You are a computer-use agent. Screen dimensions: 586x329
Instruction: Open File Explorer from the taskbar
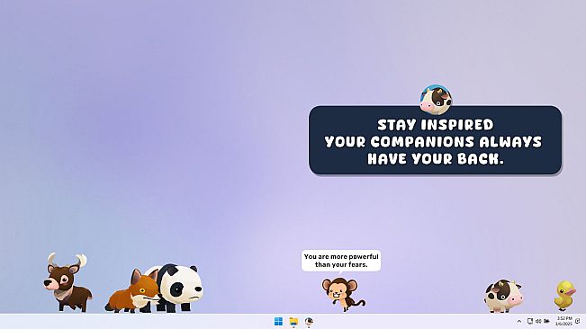pyautogui.click(x=293, y=322)
